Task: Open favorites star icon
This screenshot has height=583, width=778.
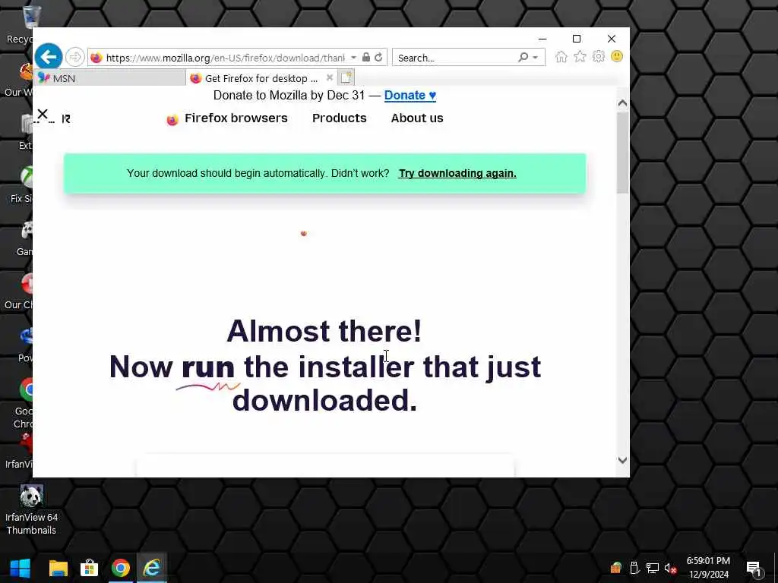Action: 580,56
